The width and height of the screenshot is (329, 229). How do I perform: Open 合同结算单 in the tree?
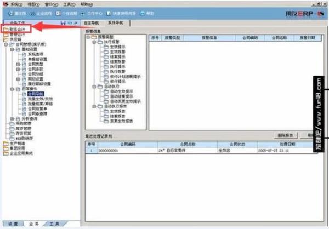(x=37, y=109)
